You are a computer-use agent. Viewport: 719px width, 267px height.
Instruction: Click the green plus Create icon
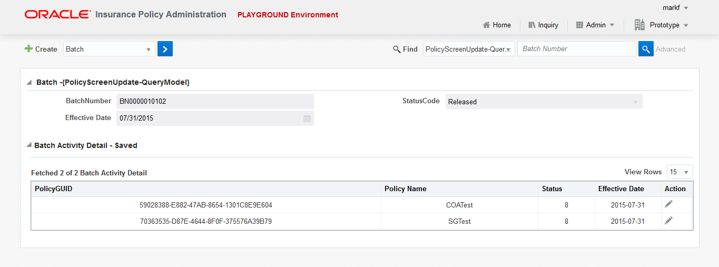click(28, 48)
